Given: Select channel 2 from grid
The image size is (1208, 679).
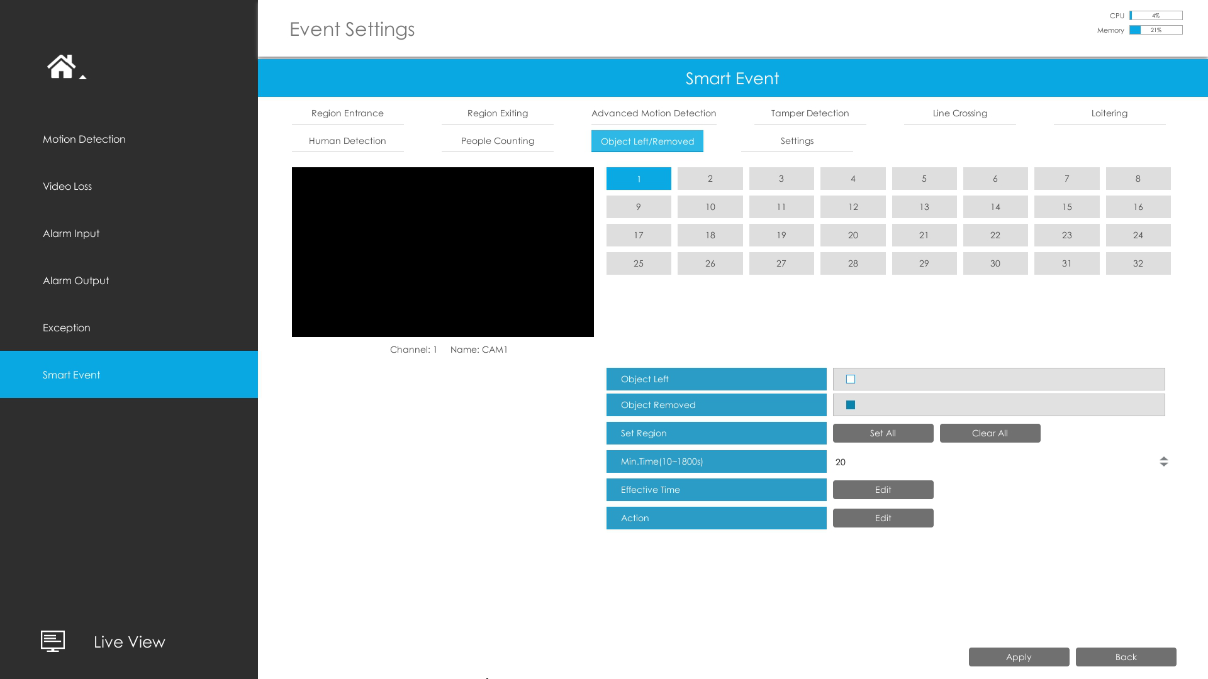Looking at the screenshot, I should [x=710, y=179].
